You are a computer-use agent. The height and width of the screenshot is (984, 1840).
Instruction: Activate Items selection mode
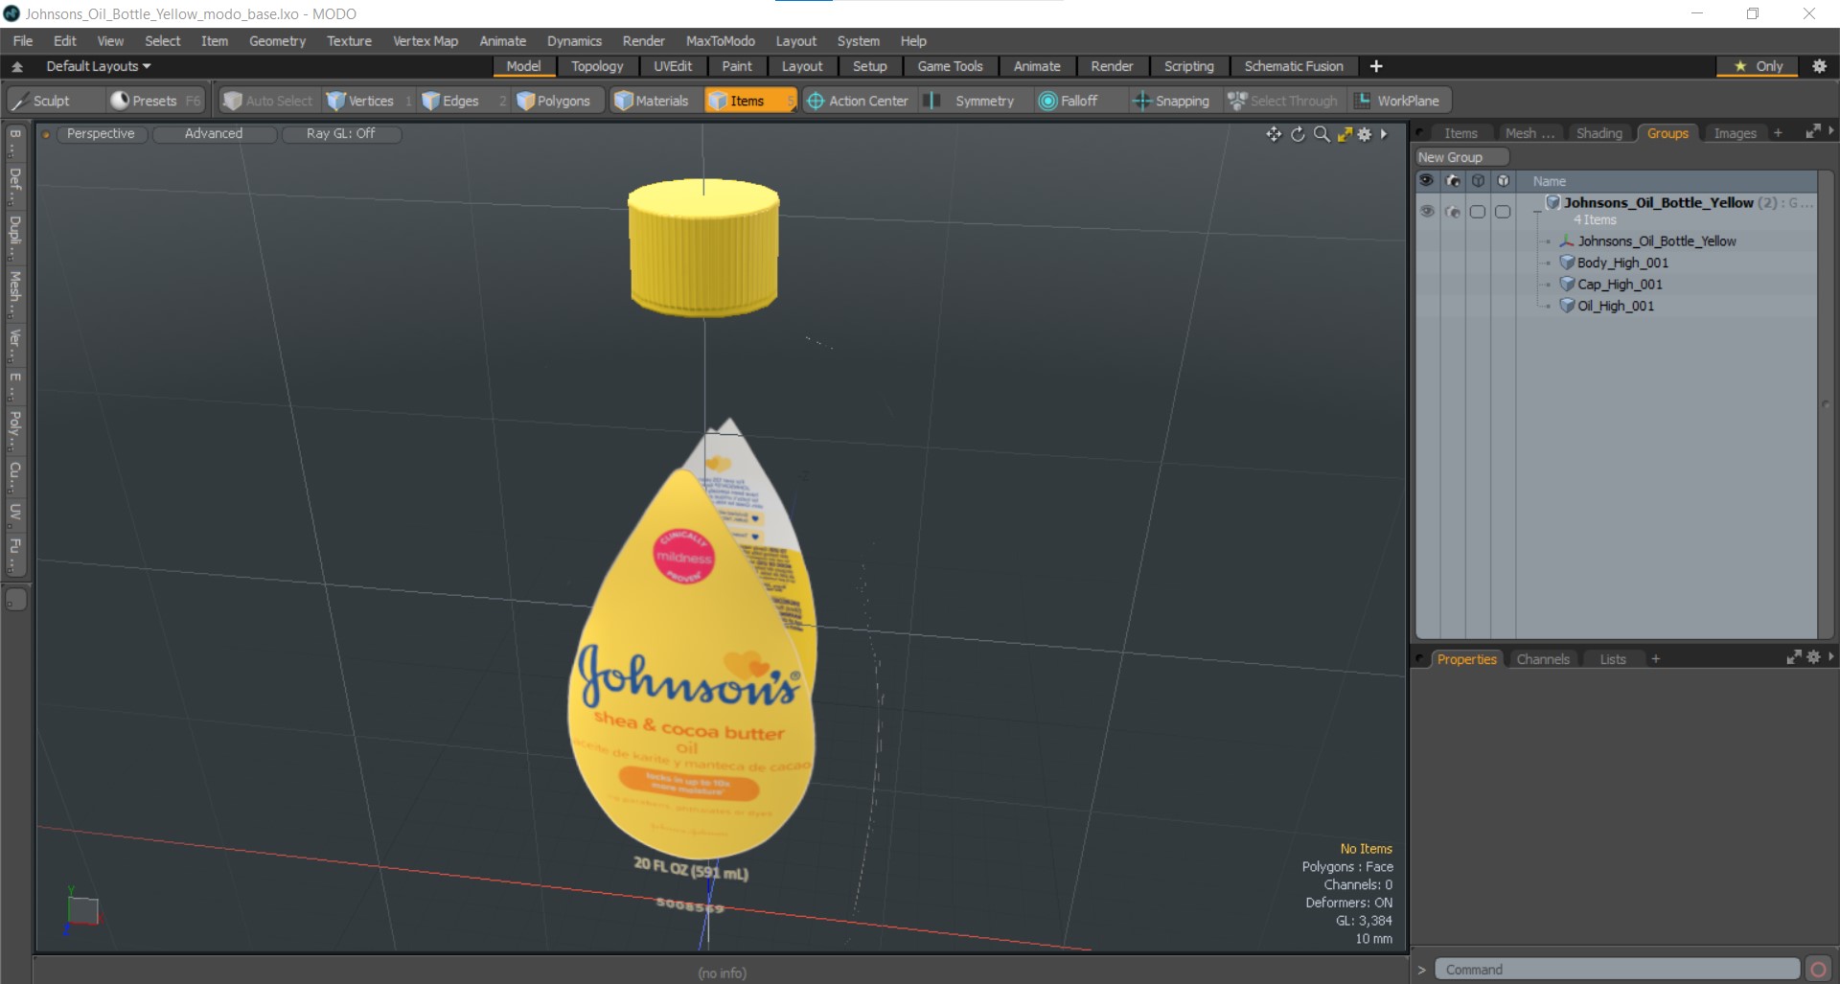749,101
